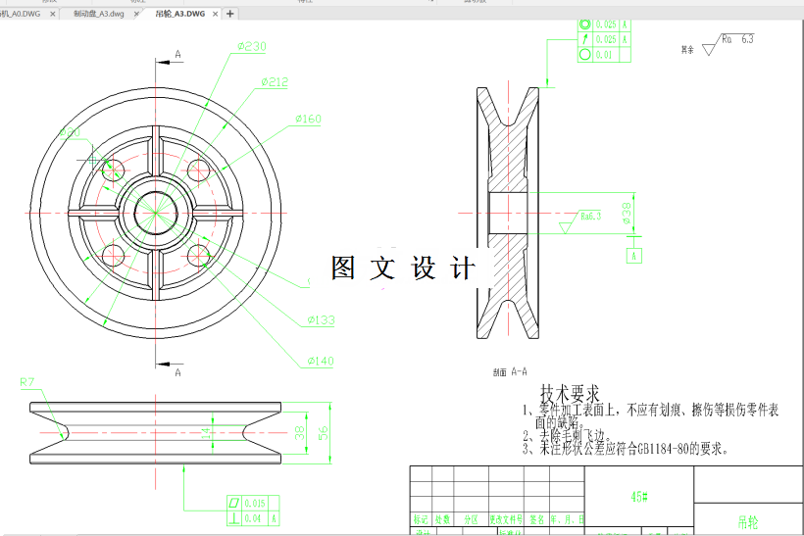The image size is (804, 536).
Task: Select the Ø38 bore dimension text
Action: click(x=627, y=214)
